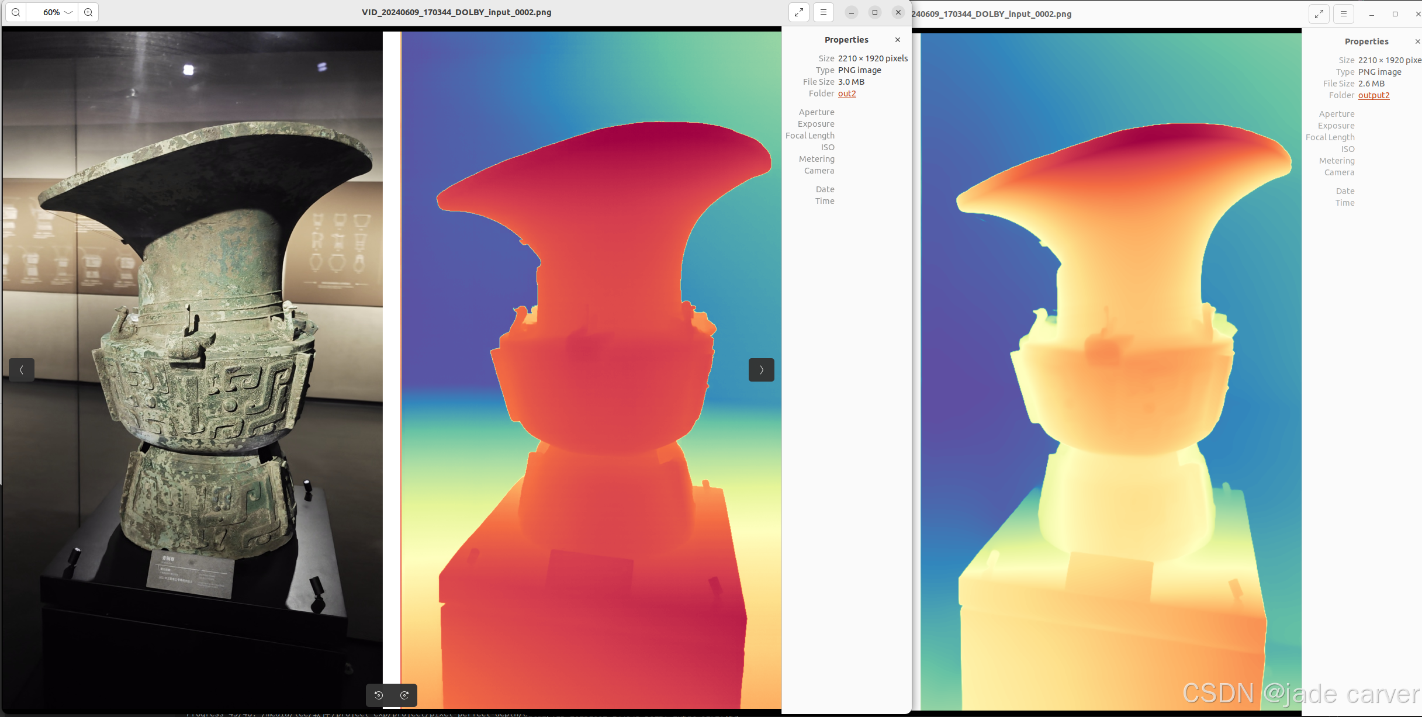Screen dimensions: 1422x717
Task: Open the output2 folder link
Action: (1373, 95)
